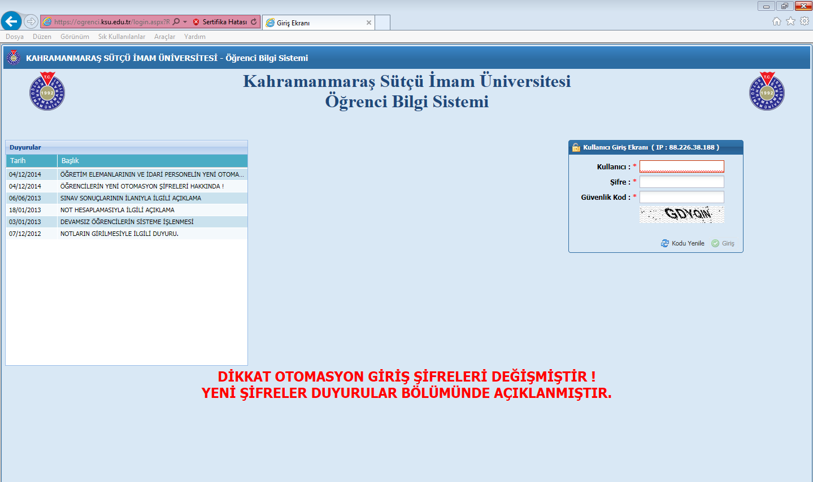Open the Düzen menu
The width and height of the screenshot is (813, 482).
42,37
